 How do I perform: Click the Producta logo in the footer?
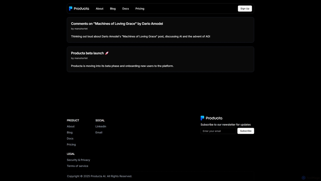coord(211,118)
